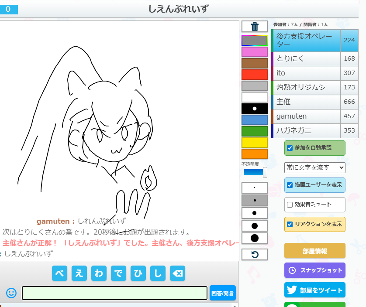Click the 回答/発言 submit button
The height and width of the screenshot is (307, 366).
(x=223, y=293)
